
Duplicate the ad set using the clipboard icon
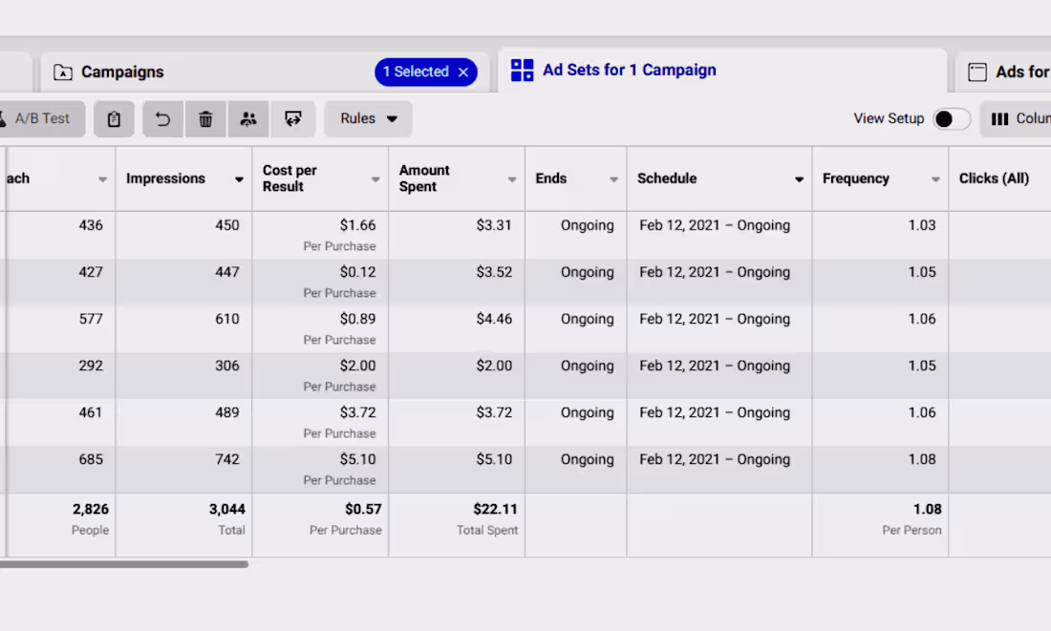click(114, 118)
